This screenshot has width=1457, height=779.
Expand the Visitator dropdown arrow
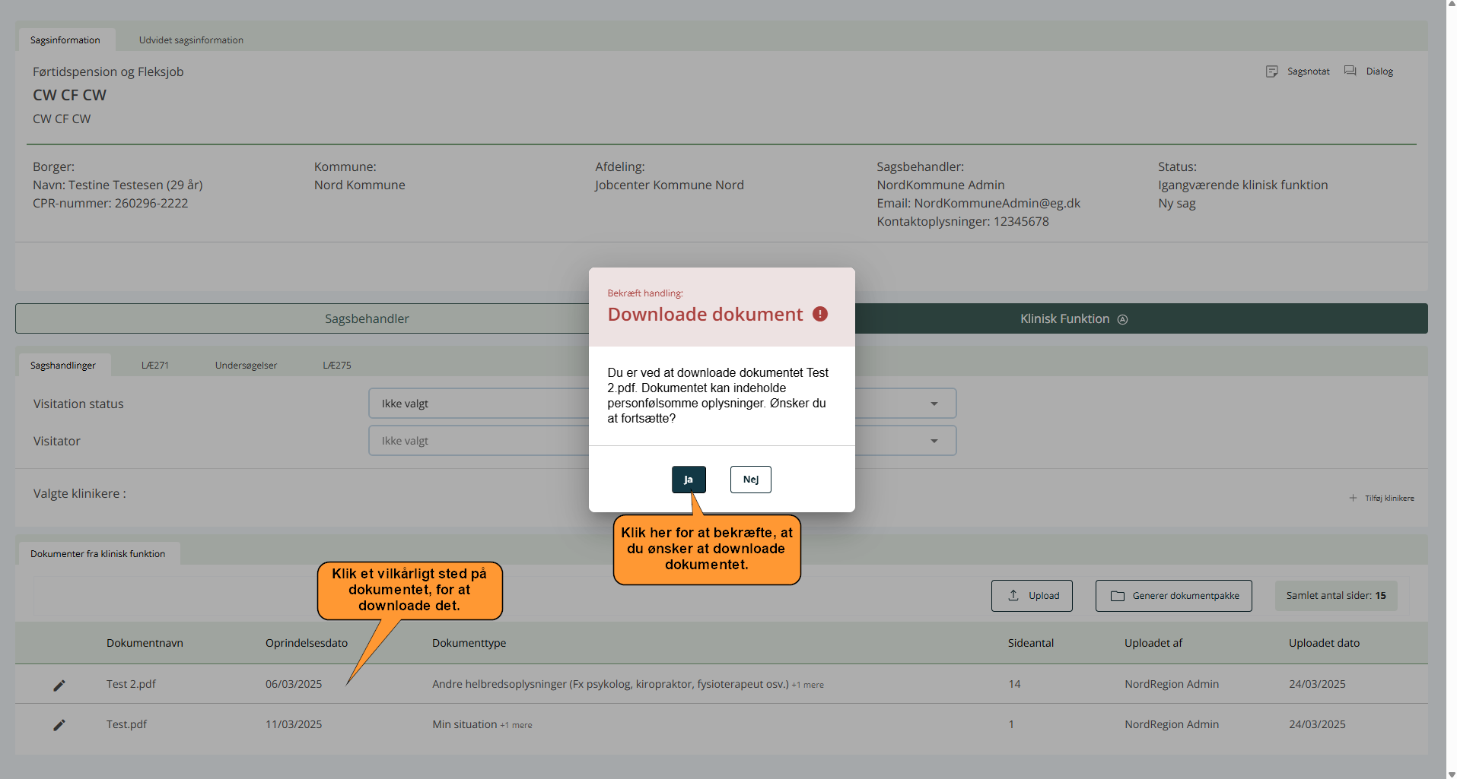tap(934, 441)
